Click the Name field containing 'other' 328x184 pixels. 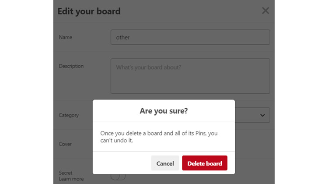click(190, 37)
